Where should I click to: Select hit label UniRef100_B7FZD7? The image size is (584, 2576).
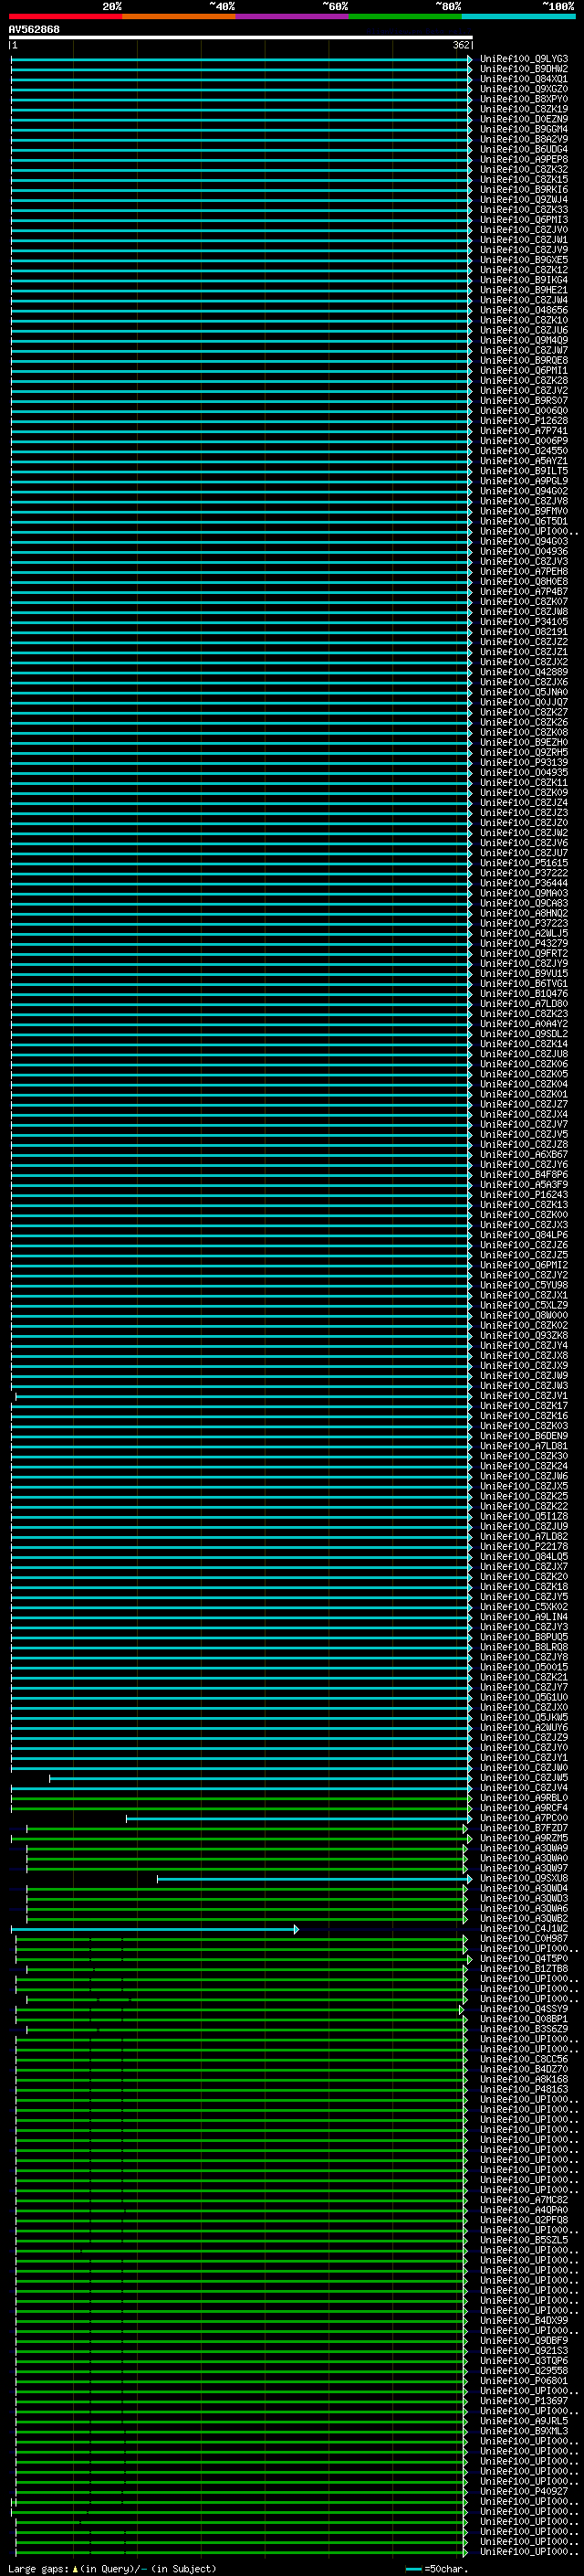pos(524,1828)
